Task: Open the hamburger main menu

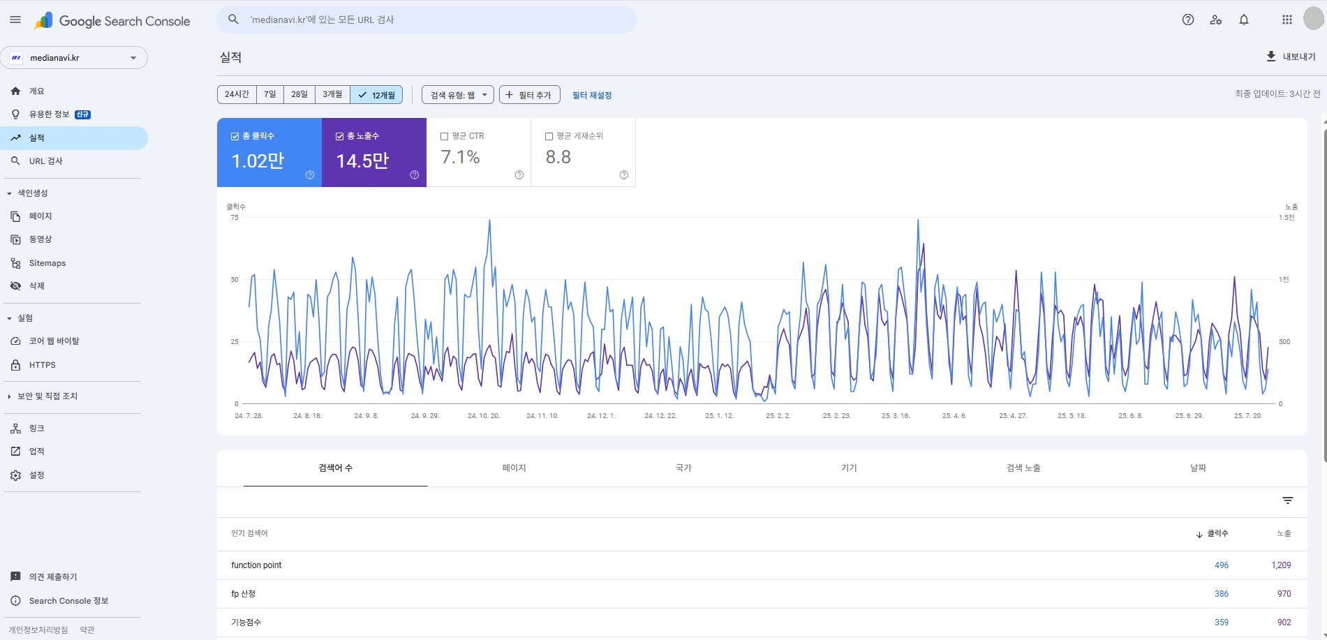Action: pyautogui.click(x=15, y=20)
